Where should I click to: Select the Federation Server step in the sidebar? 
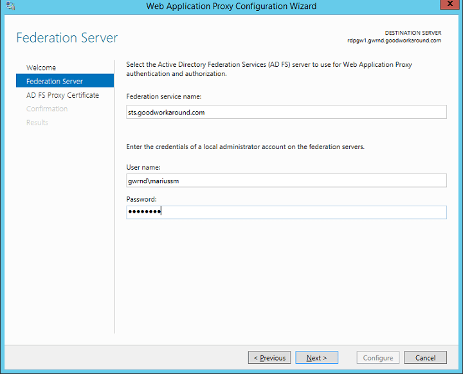[55, 82]
